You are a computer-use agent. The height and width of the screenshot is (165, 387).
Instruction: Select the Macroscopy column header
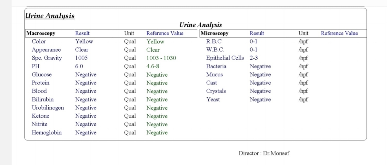[x=41, y=33]
